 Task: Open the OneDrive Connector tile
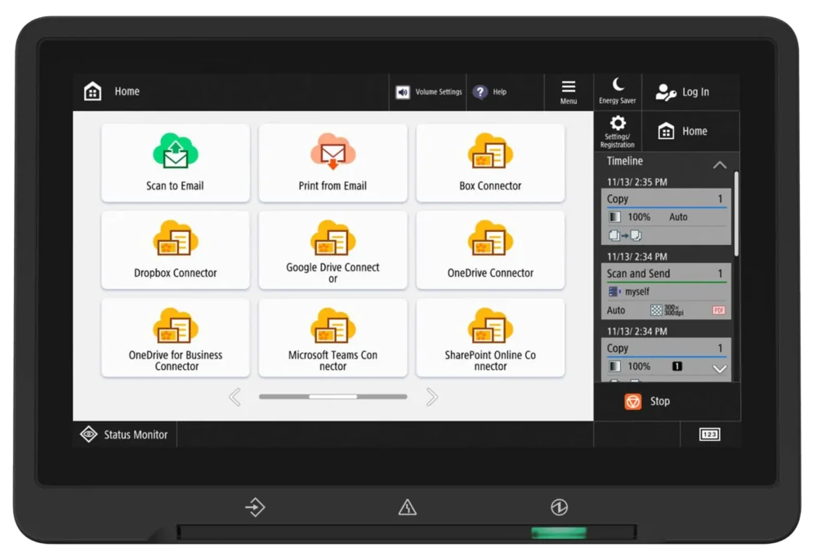(490, 250)
